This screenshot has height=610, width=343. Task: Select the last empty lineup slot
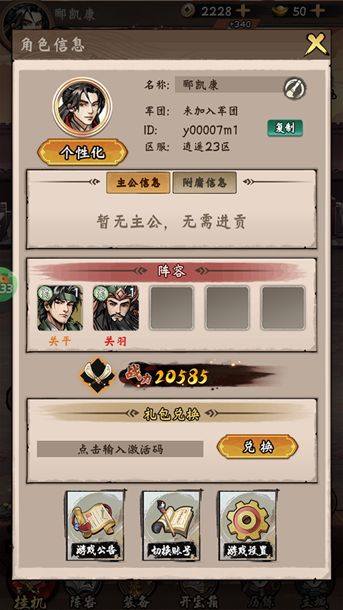tap(283, 308)
